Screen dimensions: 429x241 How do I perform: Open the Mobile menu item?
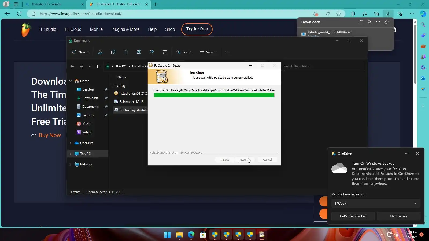click(x=96, y=29)
